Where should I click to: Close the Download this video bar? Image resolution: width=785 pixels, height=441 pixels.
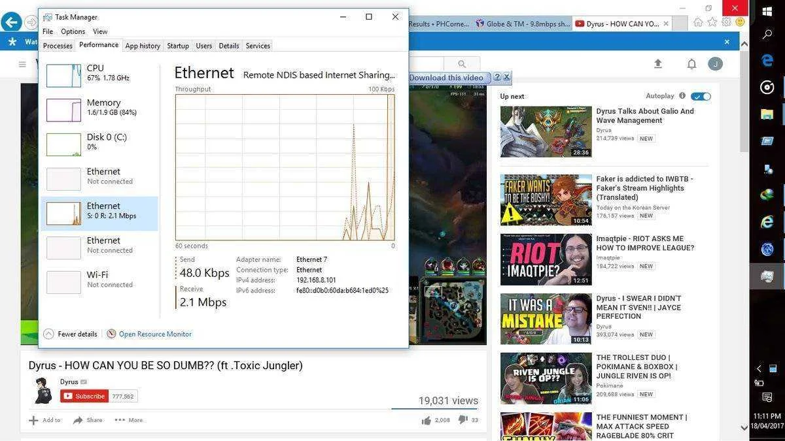pyautogui.click(x=506, y=77)
